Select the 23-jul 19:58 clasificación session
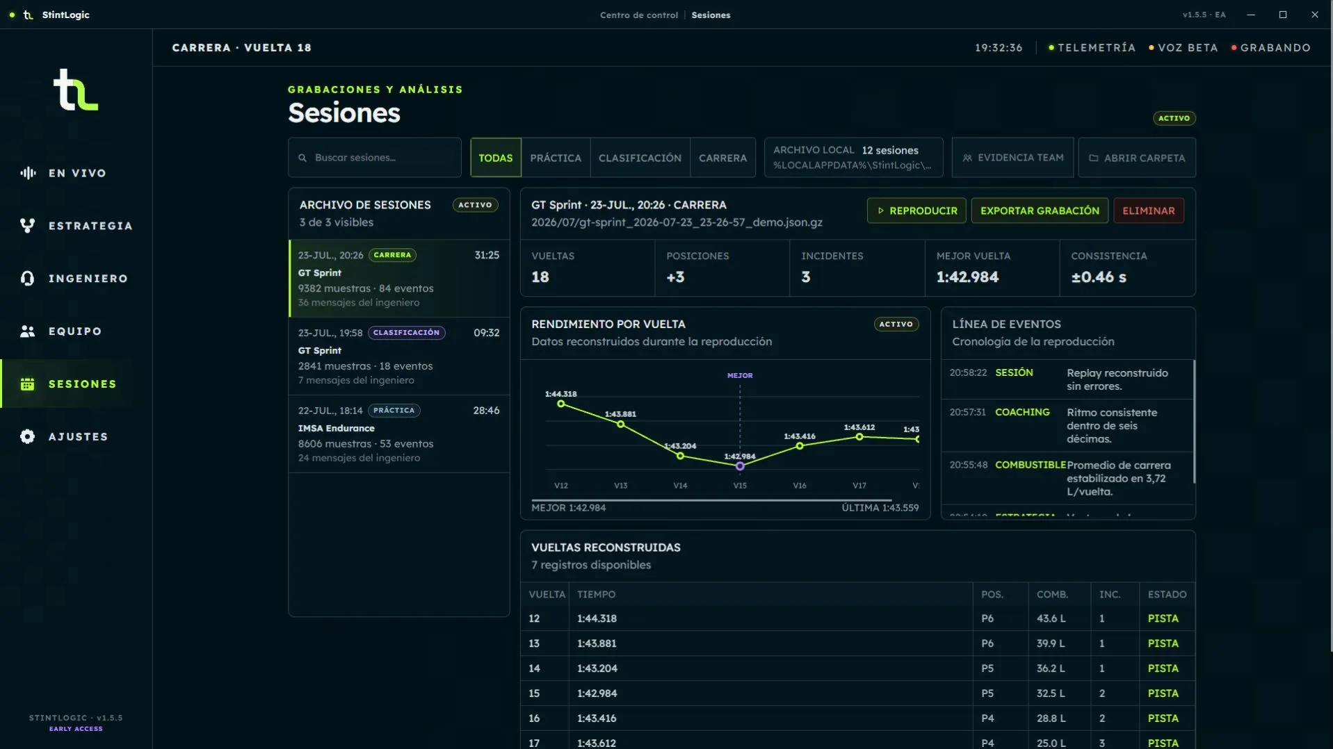The height and width of the screenshot is (749, 1333). (399, 356)
